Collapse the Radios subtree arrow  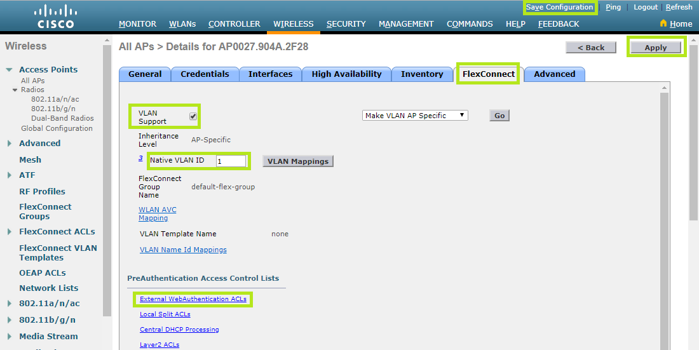pos(15,90)
